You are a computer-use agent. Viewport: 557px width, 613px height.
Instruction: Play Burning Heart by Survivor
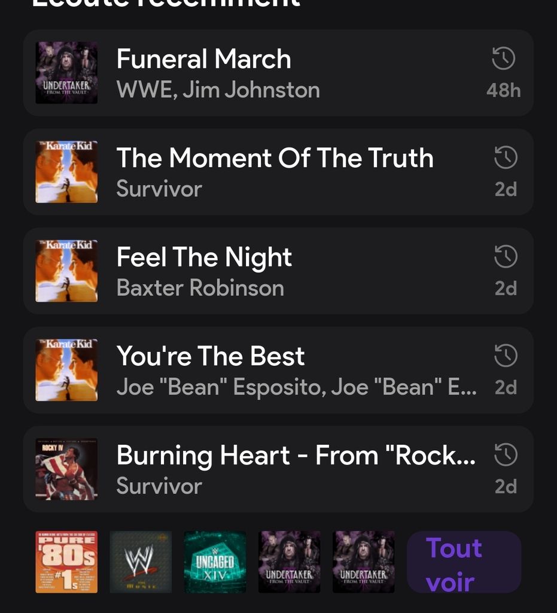click(x=279, y=469)
